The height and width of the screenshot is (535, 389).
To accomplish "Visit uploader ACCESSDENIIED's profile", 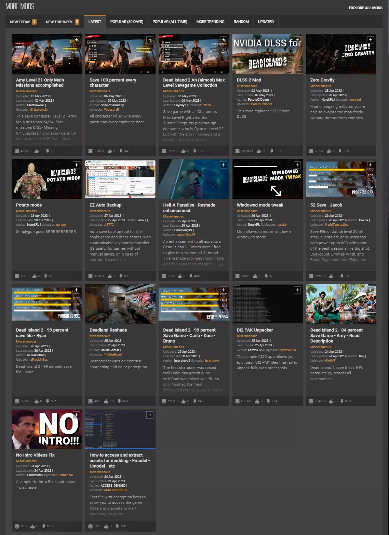I will 116,490.
